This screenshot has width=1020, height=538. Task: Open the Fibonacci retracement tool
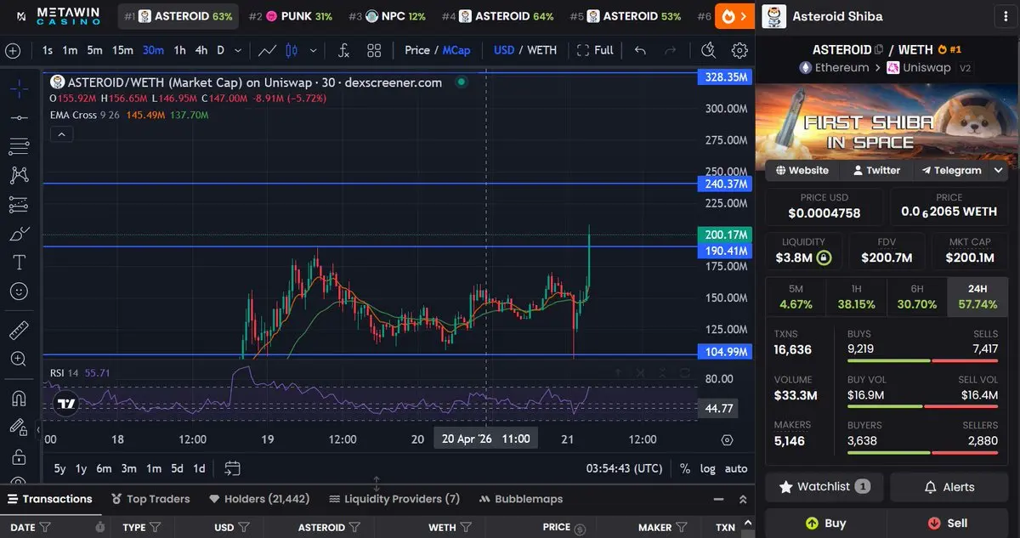[19, 146]
